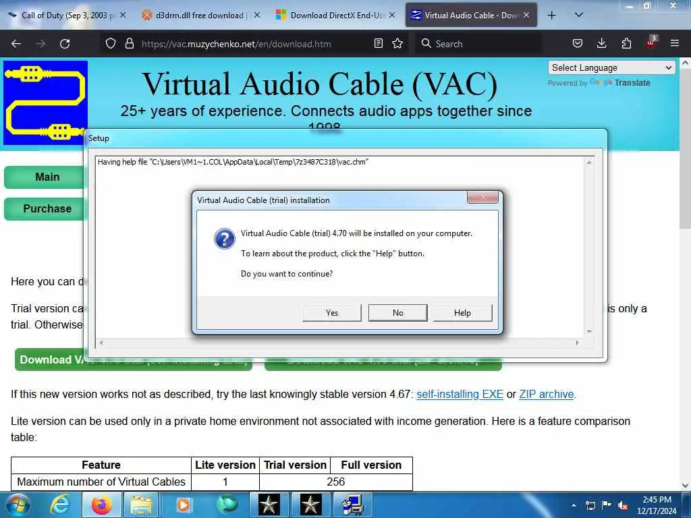Click the padlock site info icon
The width and height of the screenshot is (691, 518).
coord(129,44)
